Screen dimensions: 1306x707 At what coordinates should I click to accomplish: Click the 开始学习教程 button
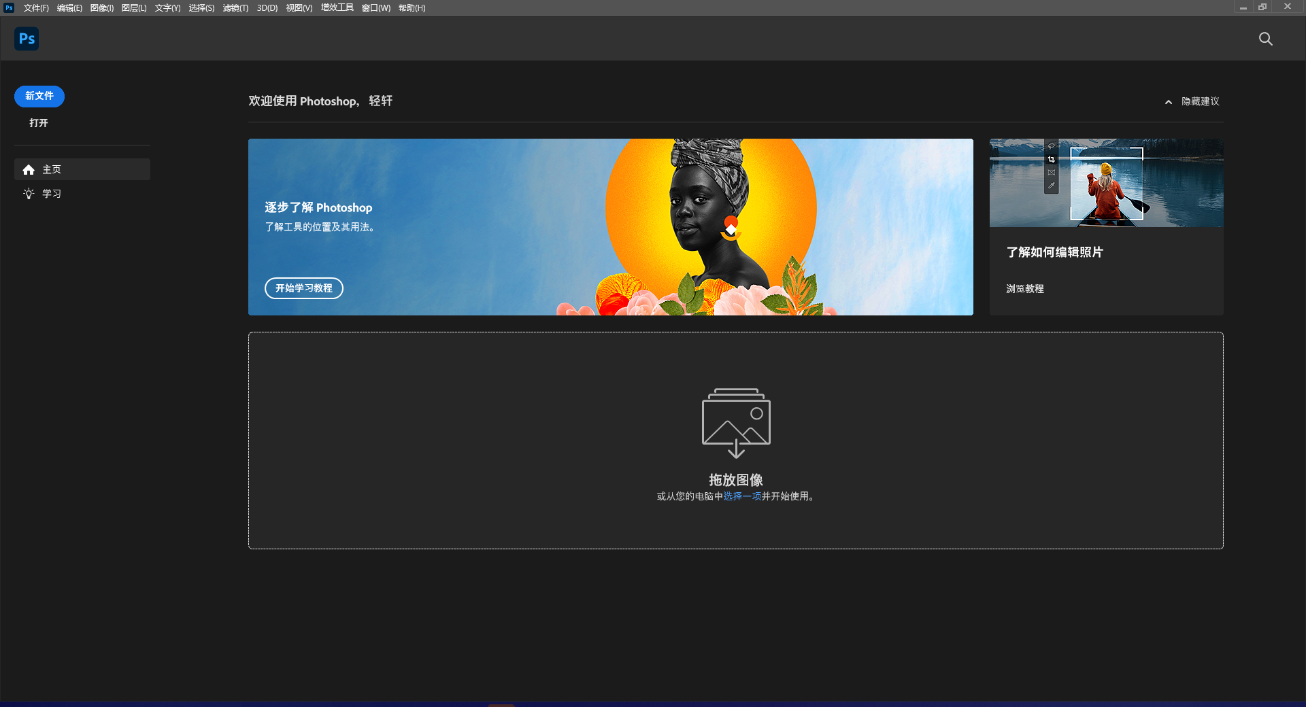303,288
